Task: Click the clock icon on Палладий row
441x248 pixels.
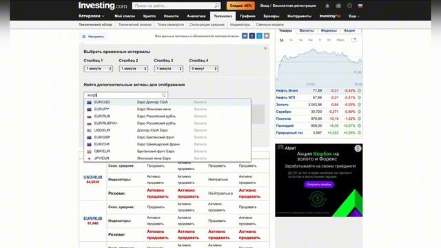Action: pyautogui.click(x=359, y=125)
